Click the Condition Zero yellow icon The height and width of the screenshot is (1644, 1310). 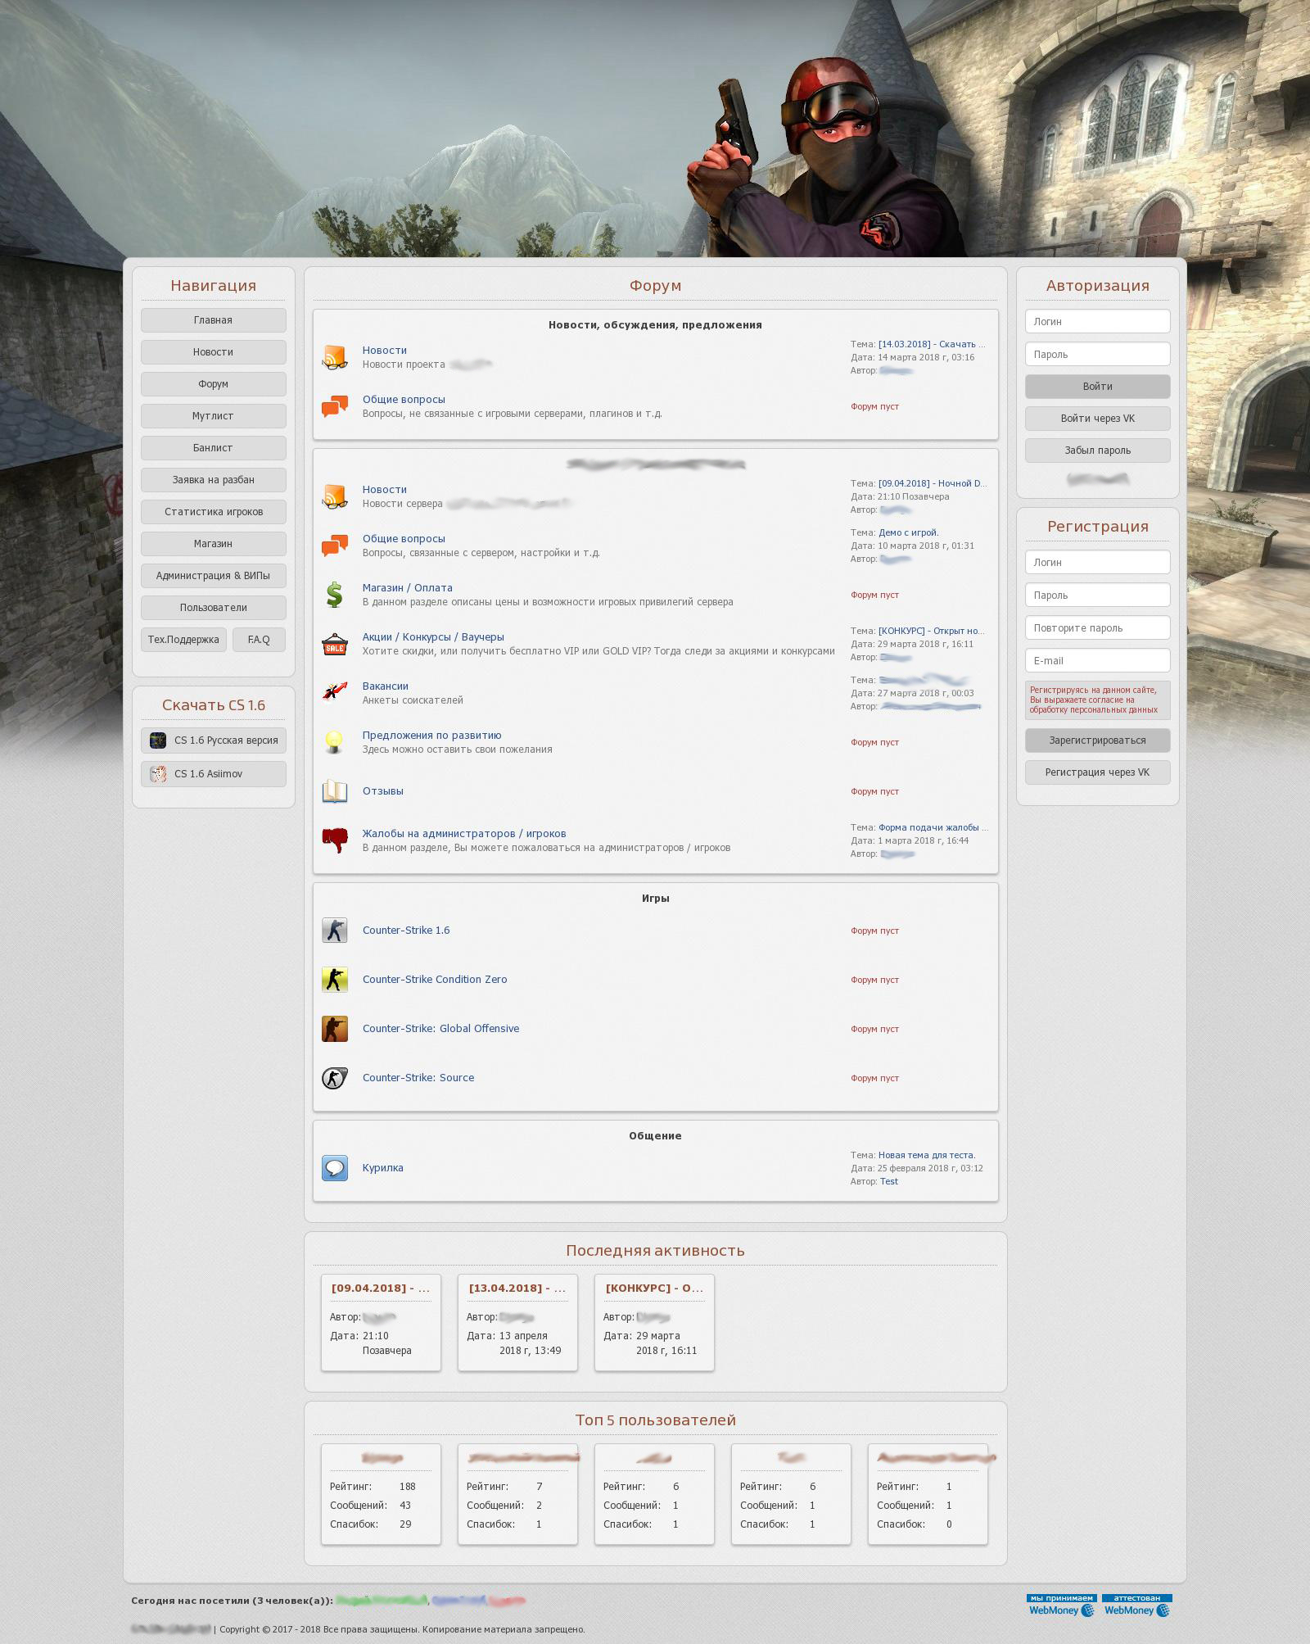335,980
